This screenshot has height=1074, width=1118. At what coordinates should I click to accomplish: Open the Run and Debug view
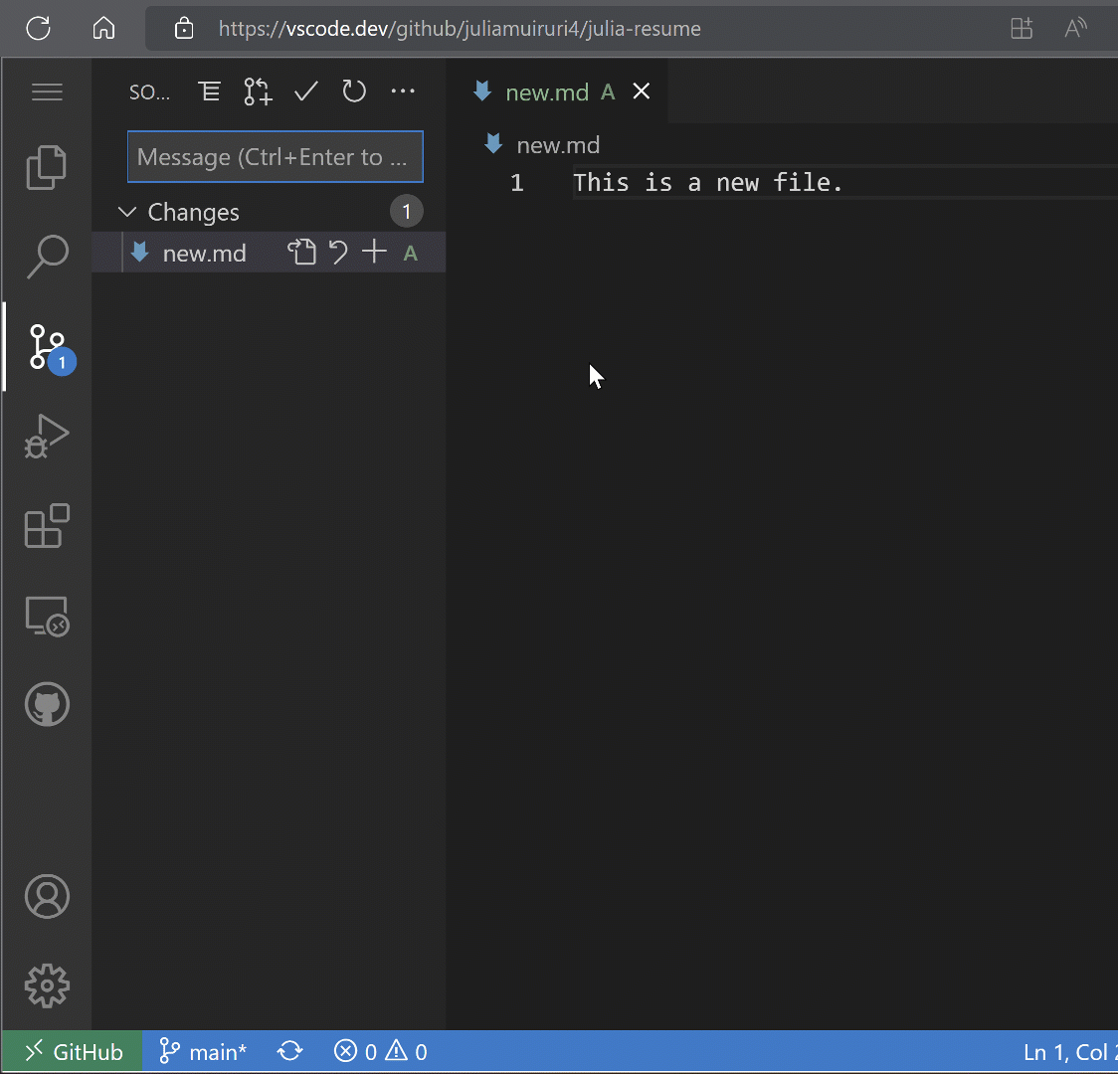point(46,436)
